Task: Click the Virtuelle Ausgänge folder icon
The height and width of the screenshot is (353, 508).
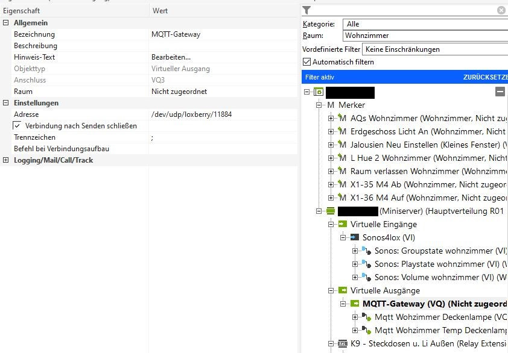Action: pos(343,290)
